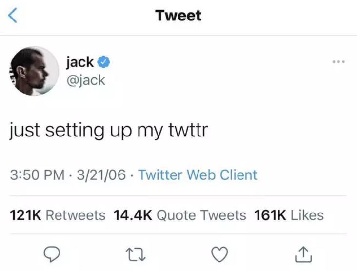Open the @jack handle profile

click(86, 80)
